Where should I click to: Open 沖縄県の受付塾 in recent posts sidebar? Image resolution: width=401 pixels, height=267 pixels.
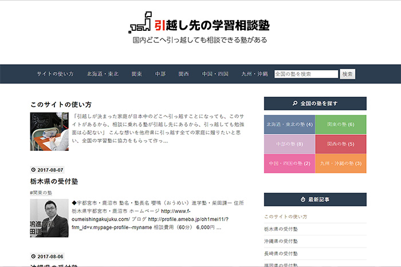coord(281,241)
